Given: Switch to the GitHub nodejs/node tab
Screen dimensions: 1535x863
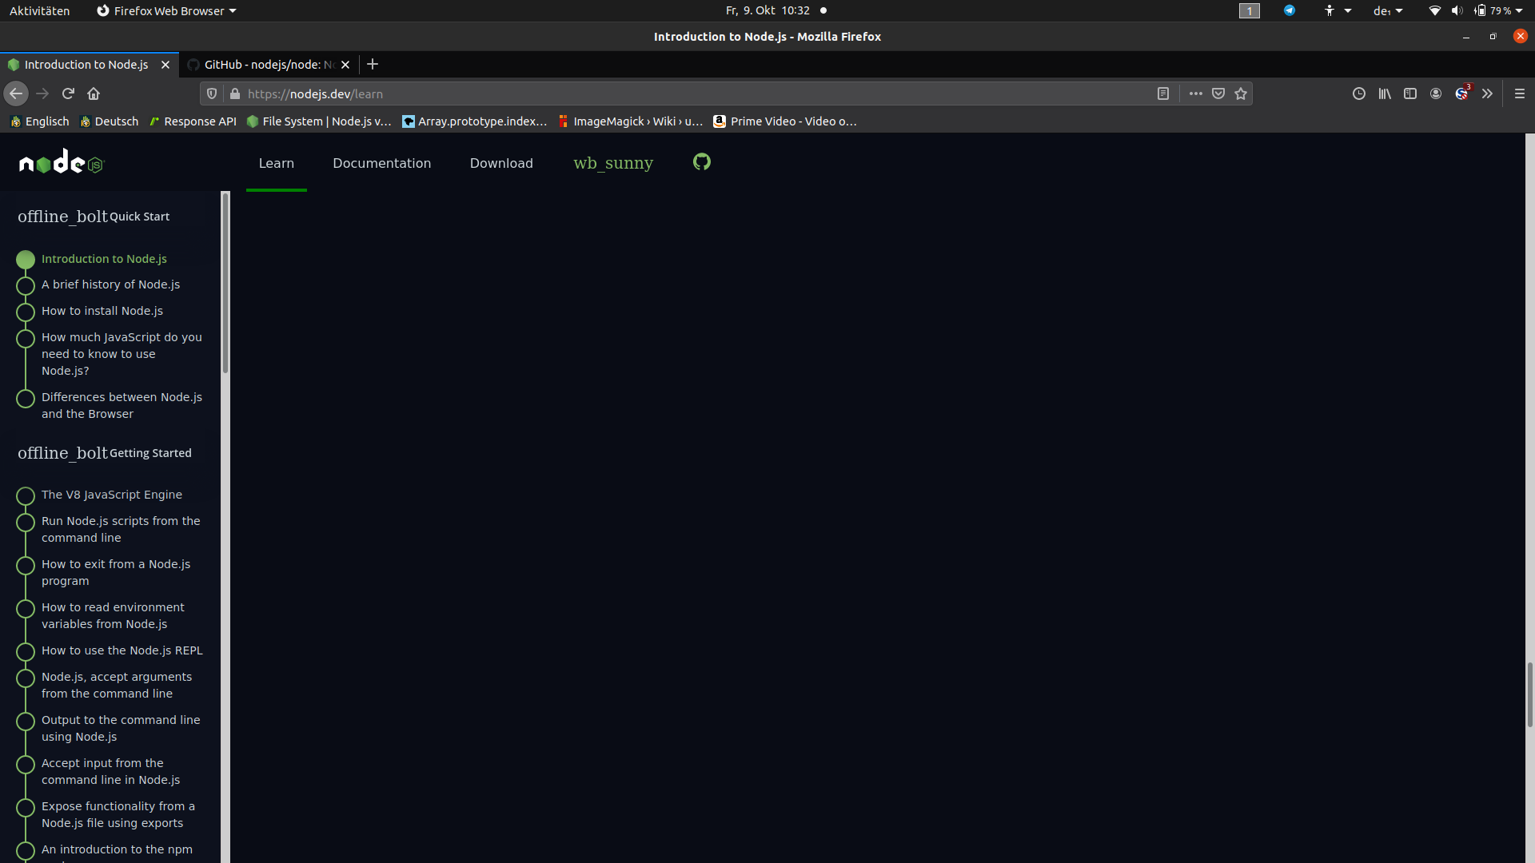Looking at the screenshot, I should pos(264,65).
